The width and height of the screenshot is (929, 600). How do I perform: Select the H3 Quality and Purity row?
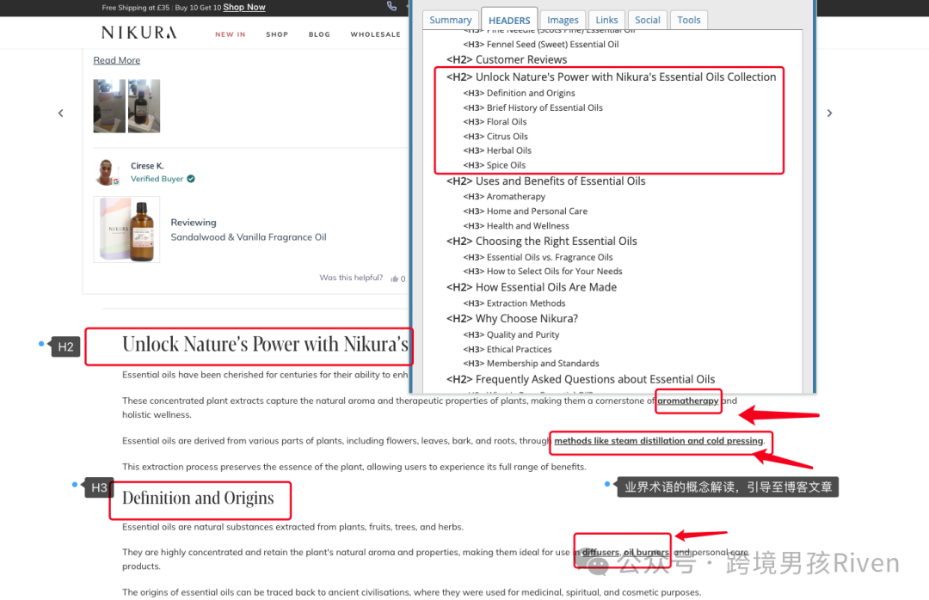[511, 334]
